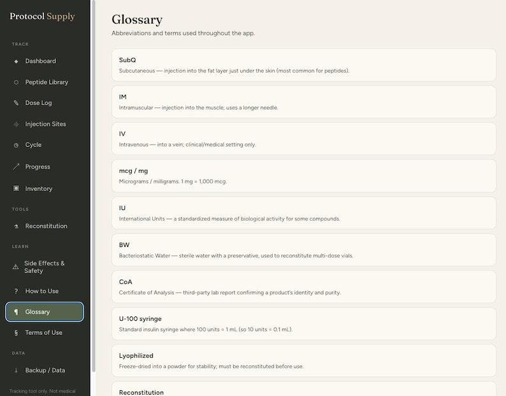506x396 pixels.
Task: Click the Reconstitution glossary card heading
Action: click(141, 392)
